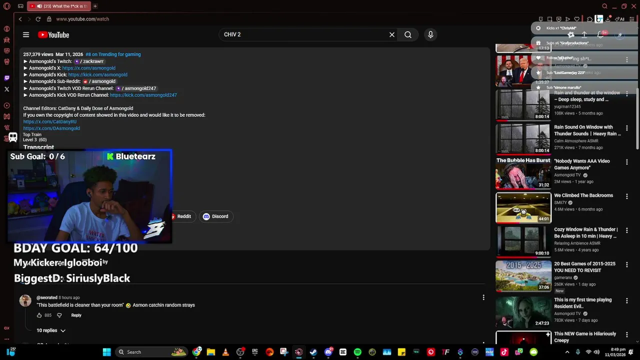640x360 pixels.
Task: Open options menu for @secrated comment
Action: coord(483,297)
